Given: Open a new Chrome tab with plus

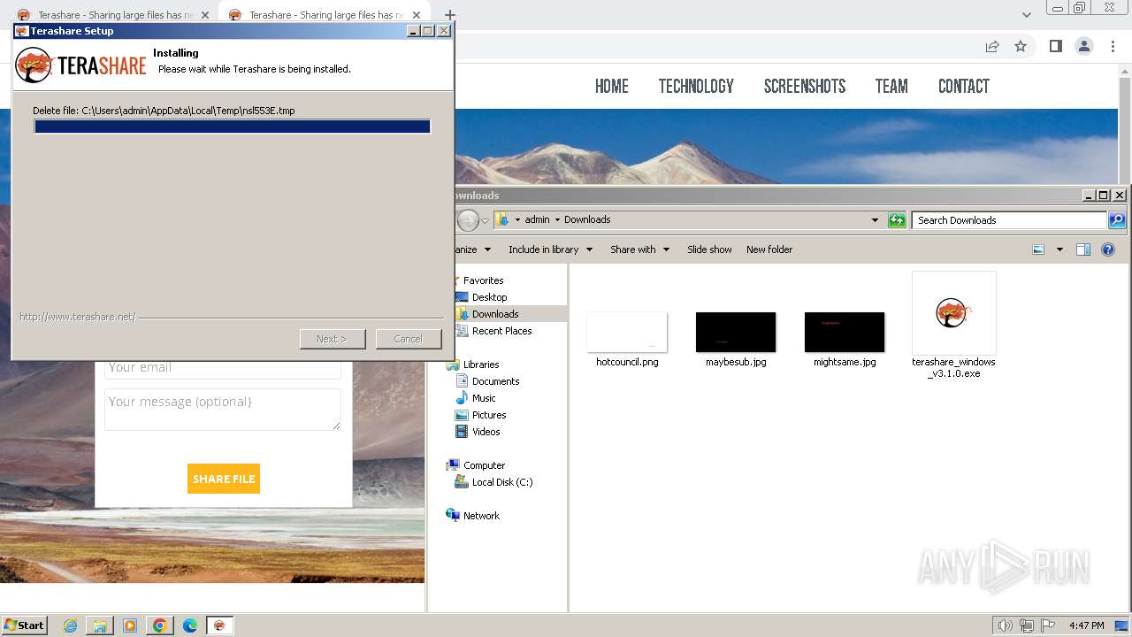Looking at the screenshot, I should tap(449, 15).
